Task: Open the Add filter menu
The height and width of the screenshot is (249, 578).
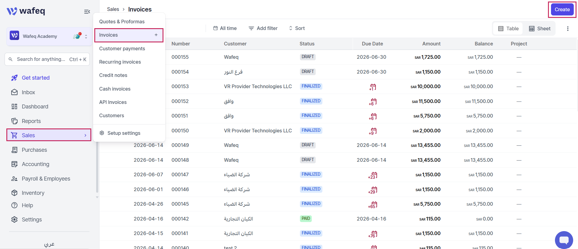Action: 263,28
